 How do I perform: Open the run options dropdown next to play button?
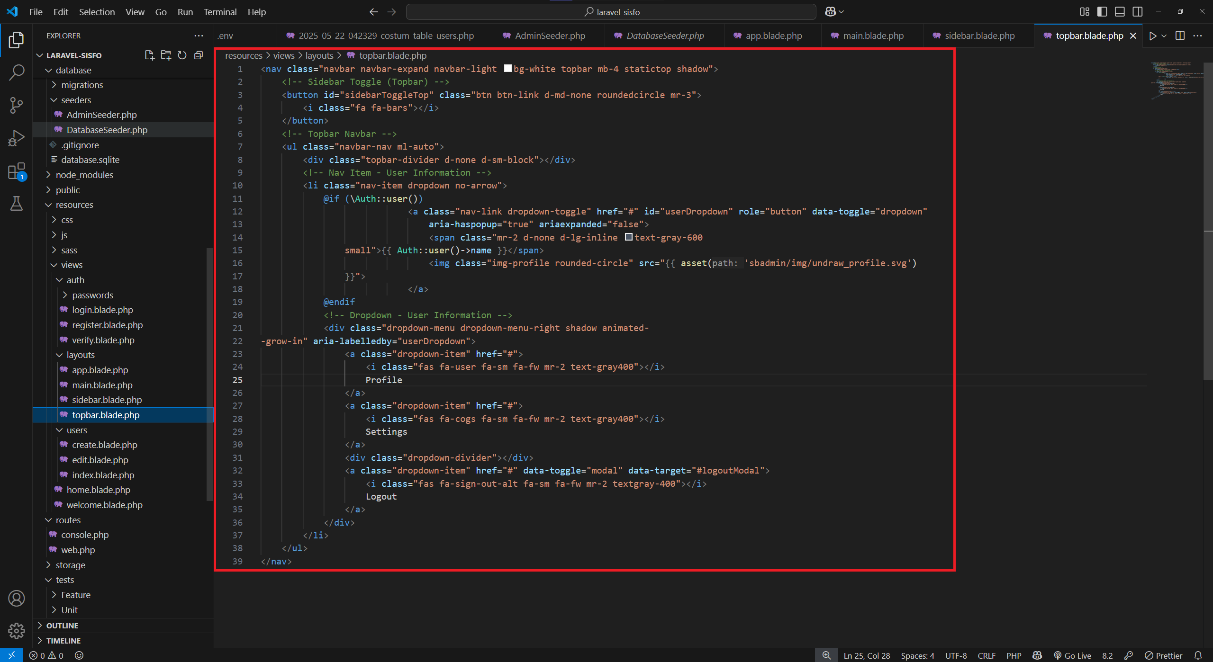pyautogui.click(x=1163, y=36)
